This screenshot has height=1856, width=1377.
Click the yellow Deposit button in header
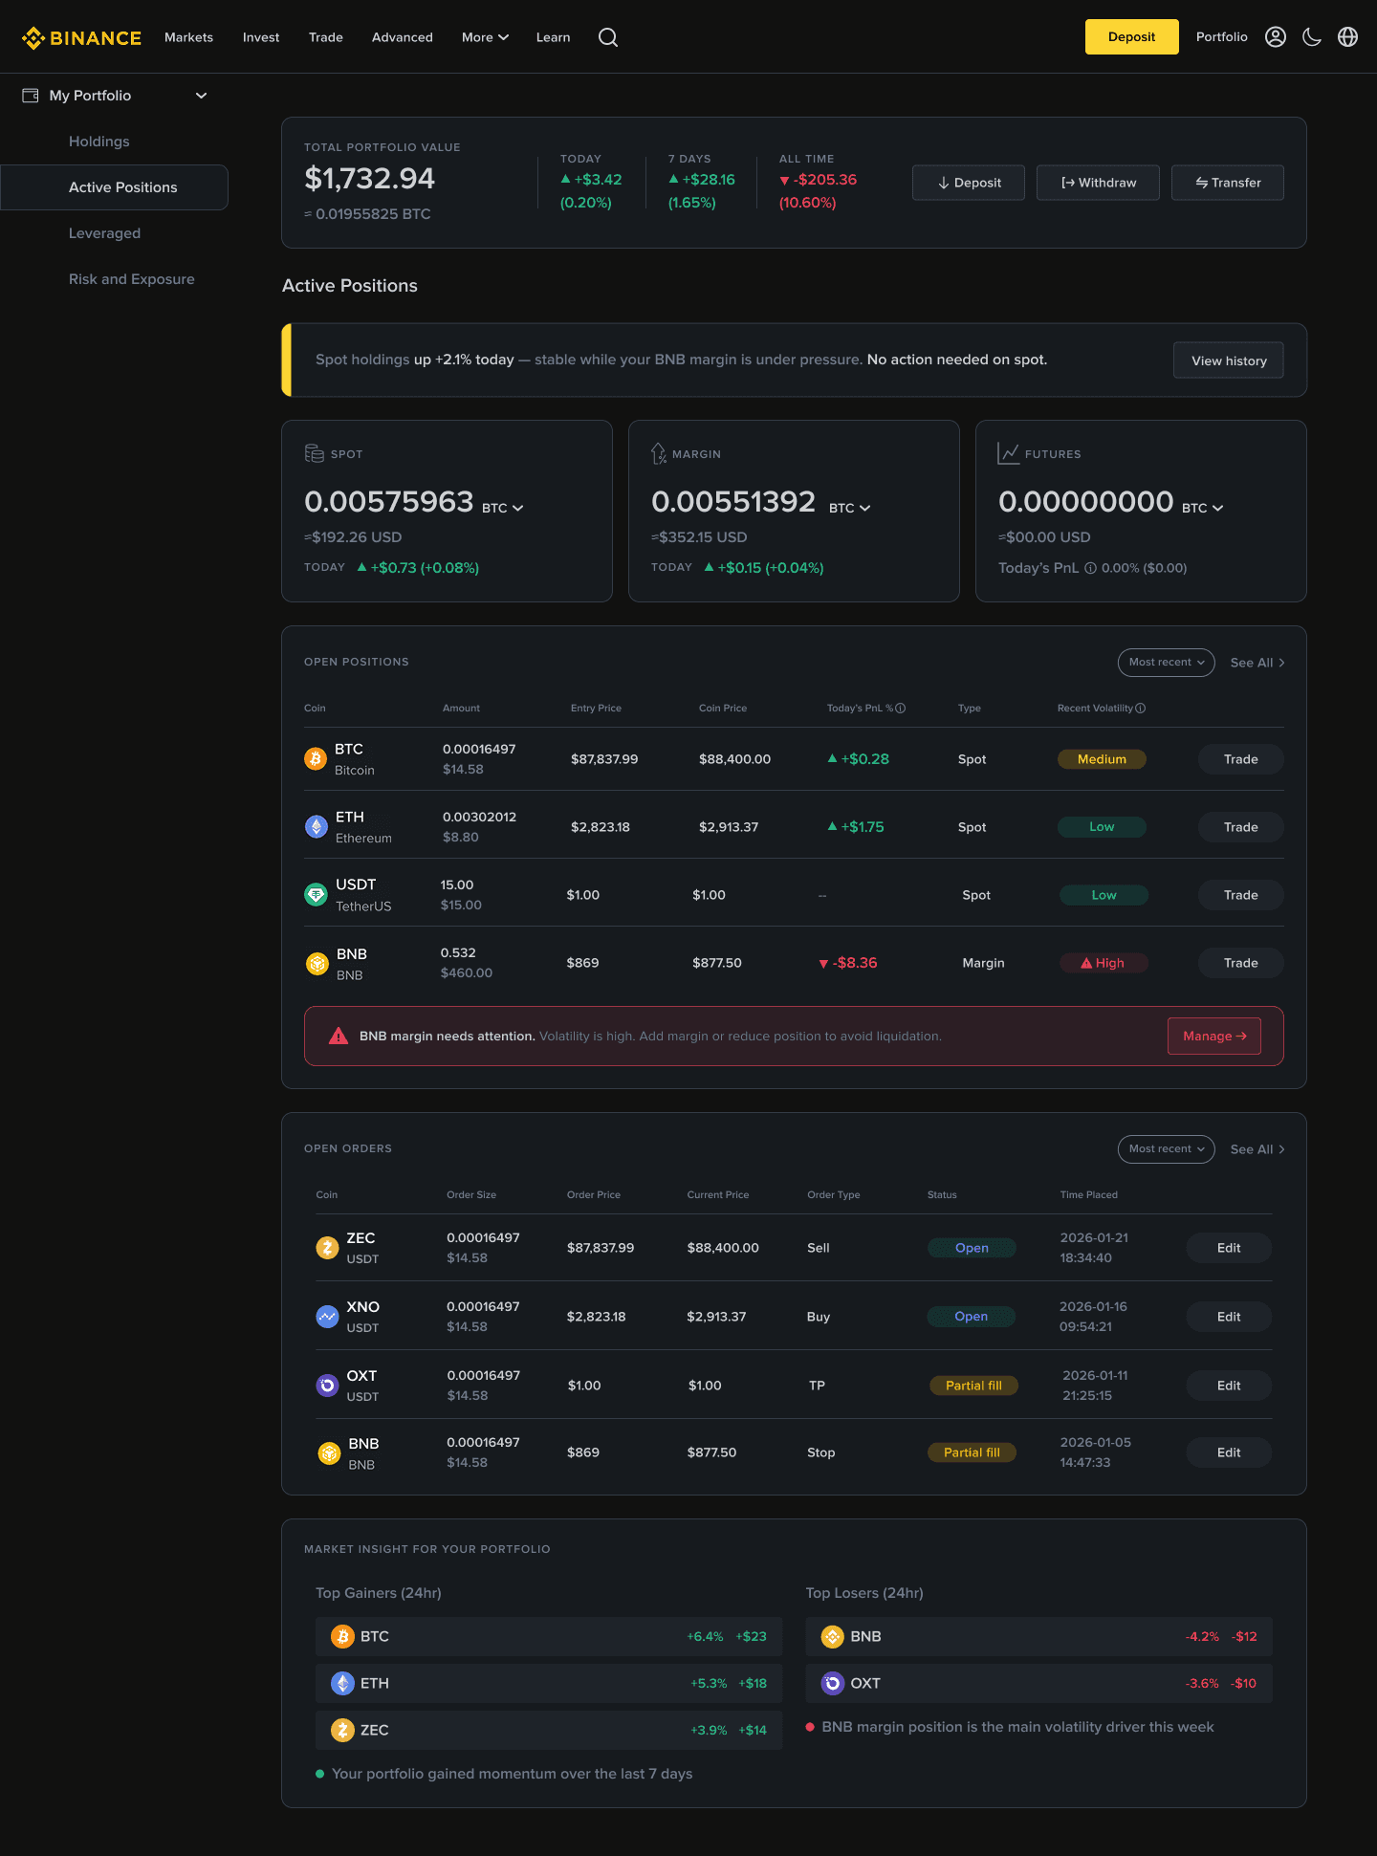[x=1132, y=37]
